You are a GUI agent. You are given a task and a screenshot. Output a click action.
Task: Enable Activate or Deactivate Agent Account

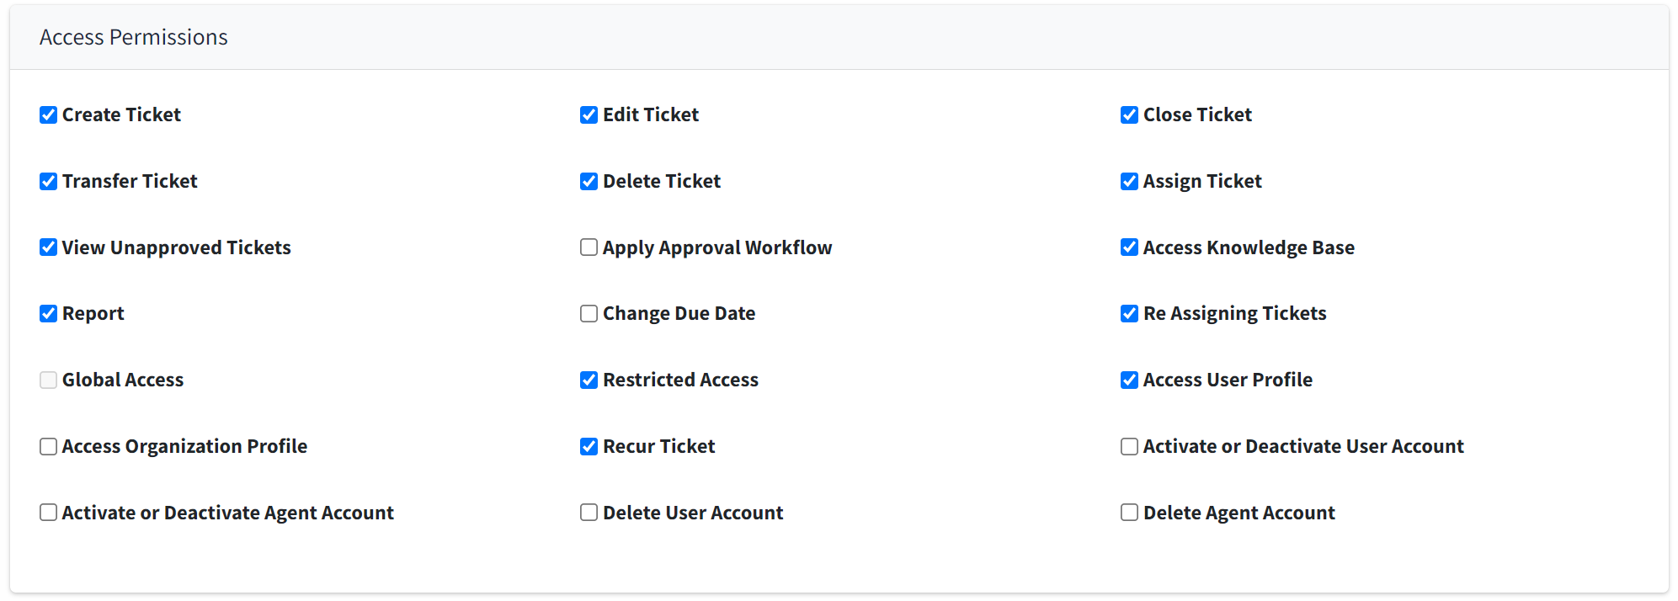49,513
